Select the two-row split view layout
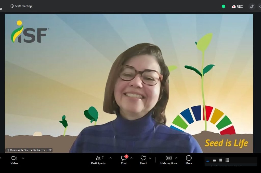Viewport: 261px width, 173px height. click(x=221, y=160)
